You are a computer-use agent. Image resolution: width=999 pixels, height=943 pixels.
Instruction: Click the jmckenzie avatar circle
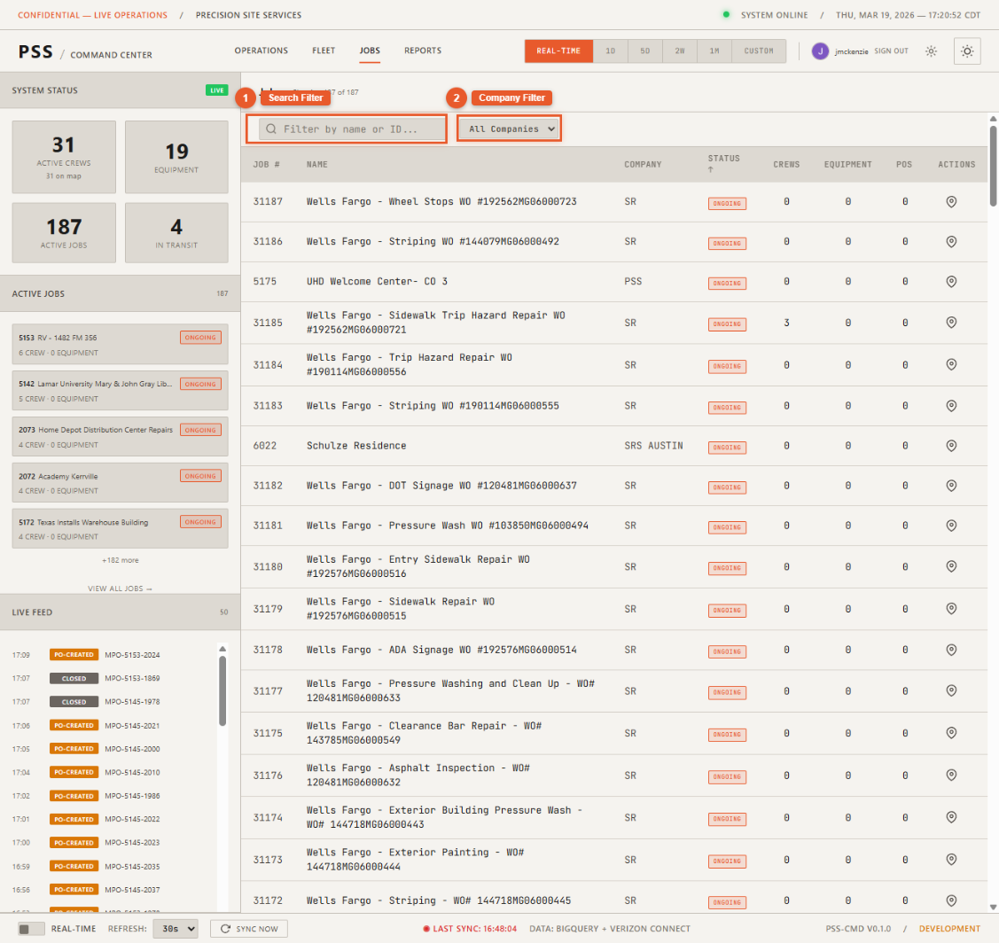(820, 51)
